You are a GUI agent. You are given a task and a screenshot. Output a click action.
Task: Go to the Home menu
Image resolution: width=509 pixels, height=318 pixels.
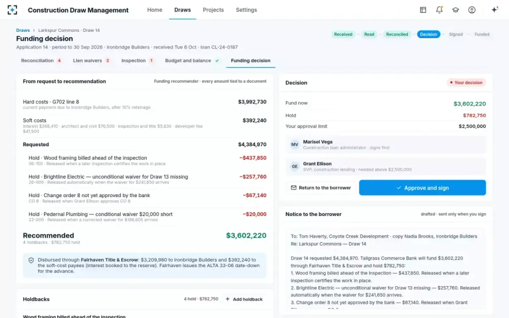[155, 10]
